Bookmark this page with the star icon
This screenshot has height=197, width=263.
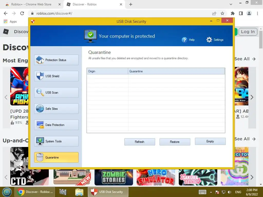(x=222, y=13)
